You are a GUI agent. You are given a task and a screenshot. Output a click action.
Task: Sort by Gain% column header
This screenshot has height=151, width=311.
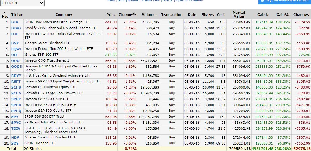click(x=283, y=15)
